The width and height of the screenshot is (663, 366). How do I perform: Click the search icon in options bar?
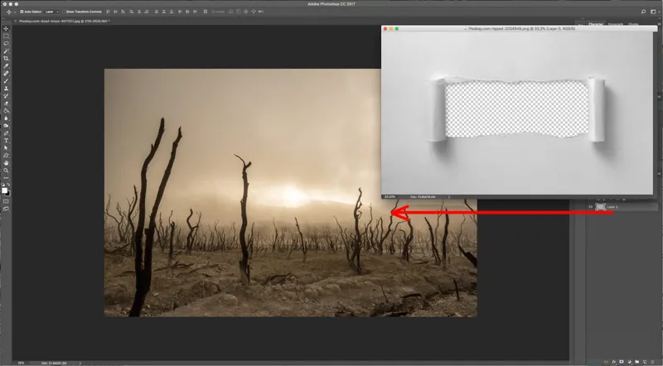(x=643, y=12)
